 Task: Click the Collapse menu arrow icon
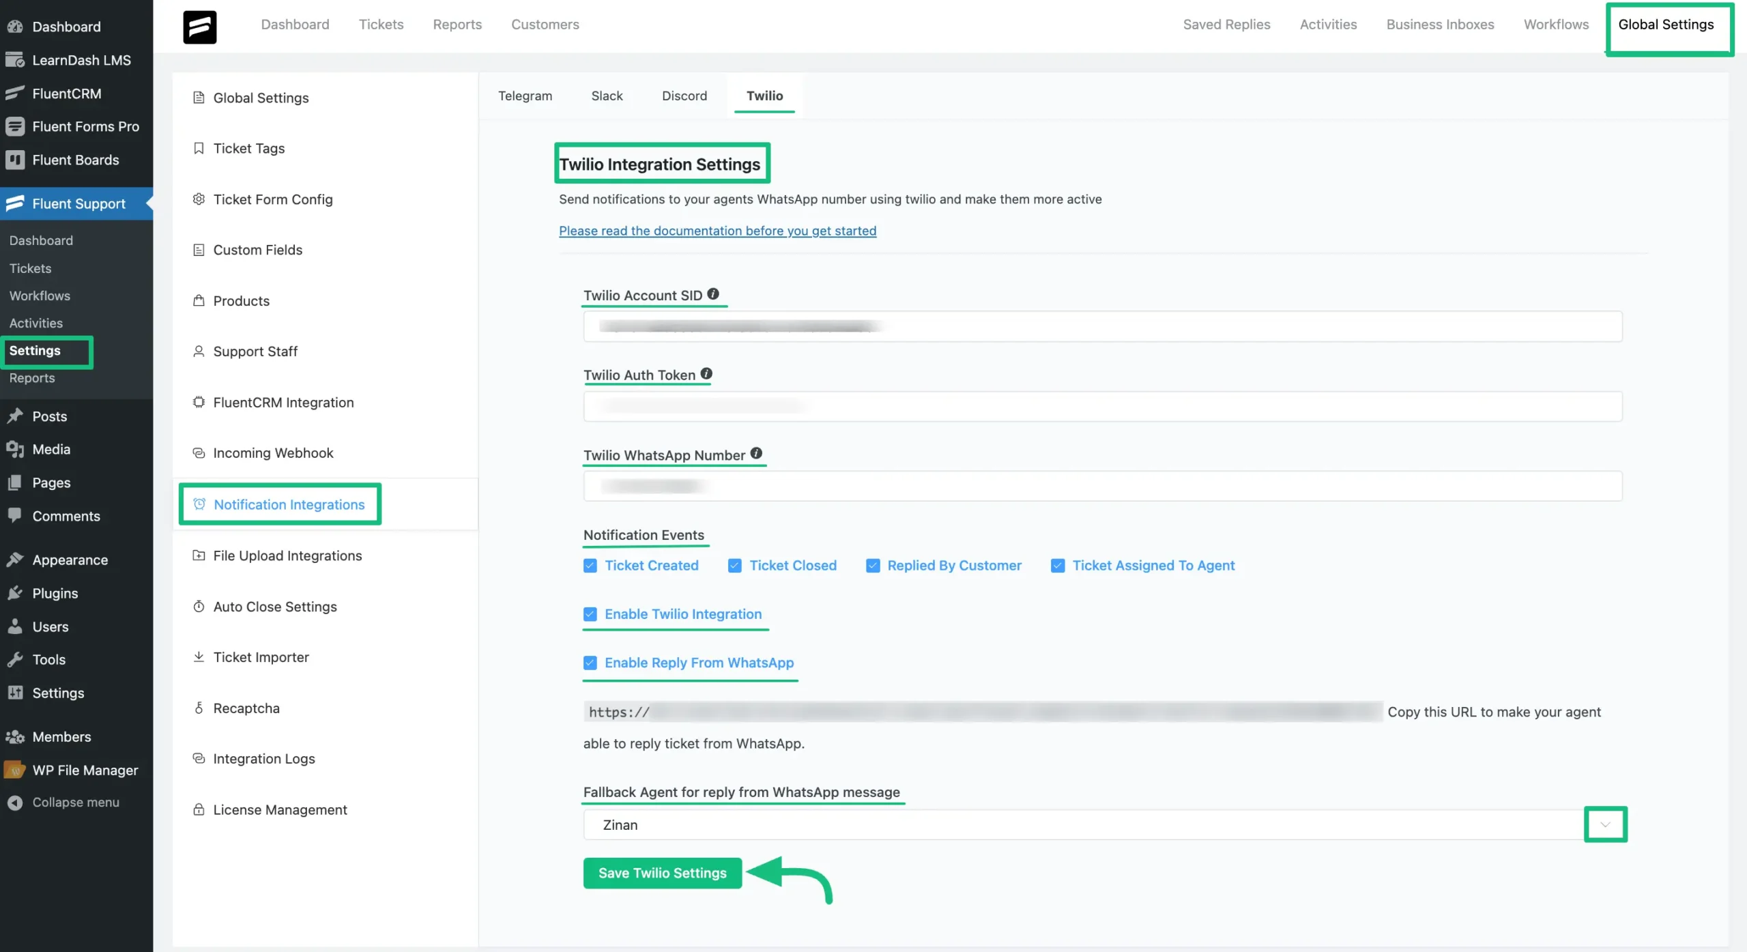15,803
